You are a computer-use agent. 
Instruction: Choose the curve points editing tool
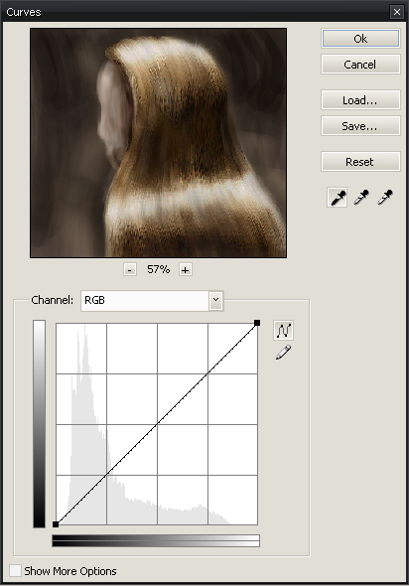pos(283,331)
